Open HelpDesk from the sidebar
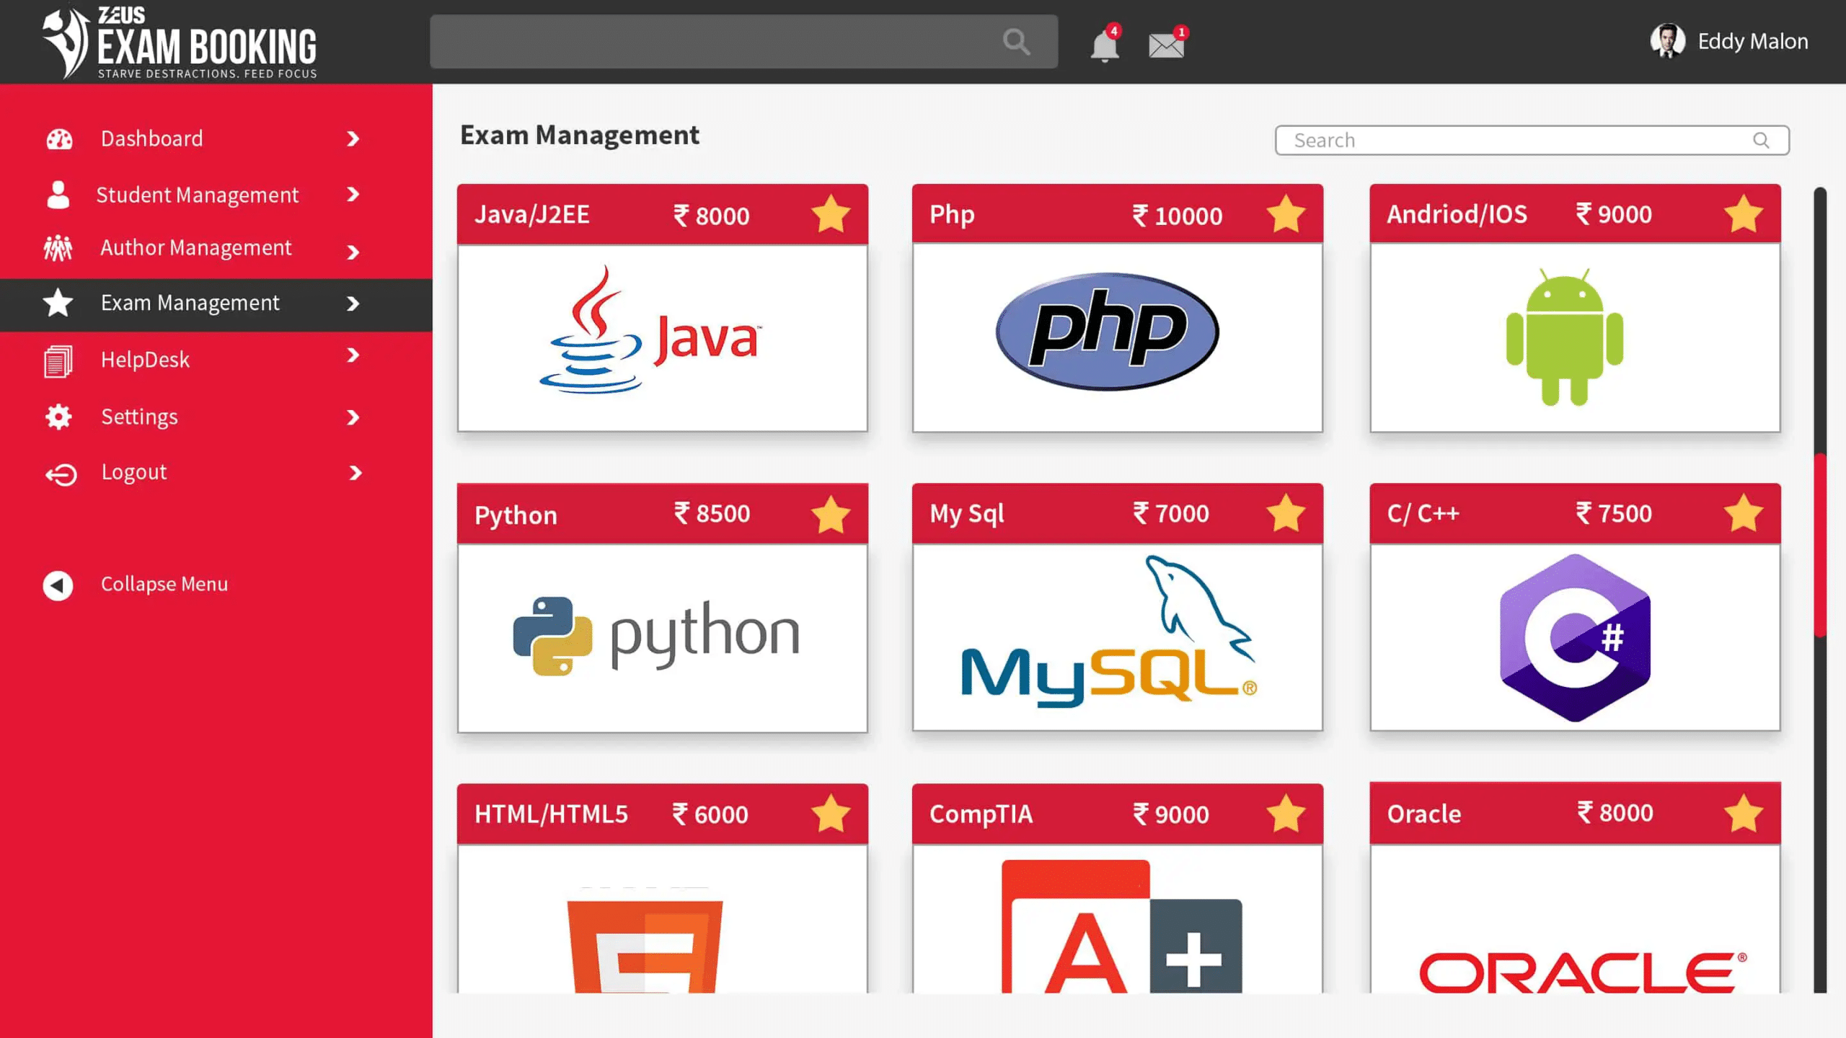Screen dimensions: 1846x1038 point(145,360)
